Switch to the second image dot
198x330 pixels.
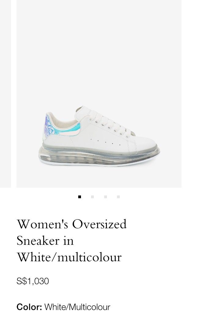(92, 197)
